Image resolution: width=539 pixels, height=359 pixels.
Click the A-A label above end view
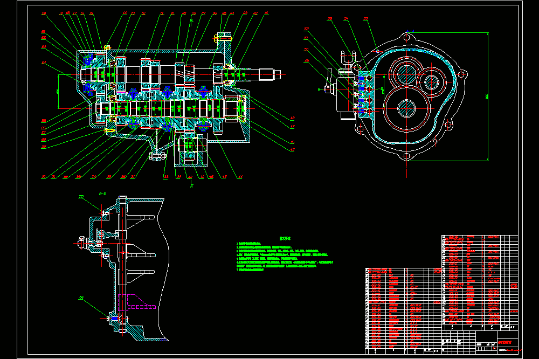(x=410, y=31)
